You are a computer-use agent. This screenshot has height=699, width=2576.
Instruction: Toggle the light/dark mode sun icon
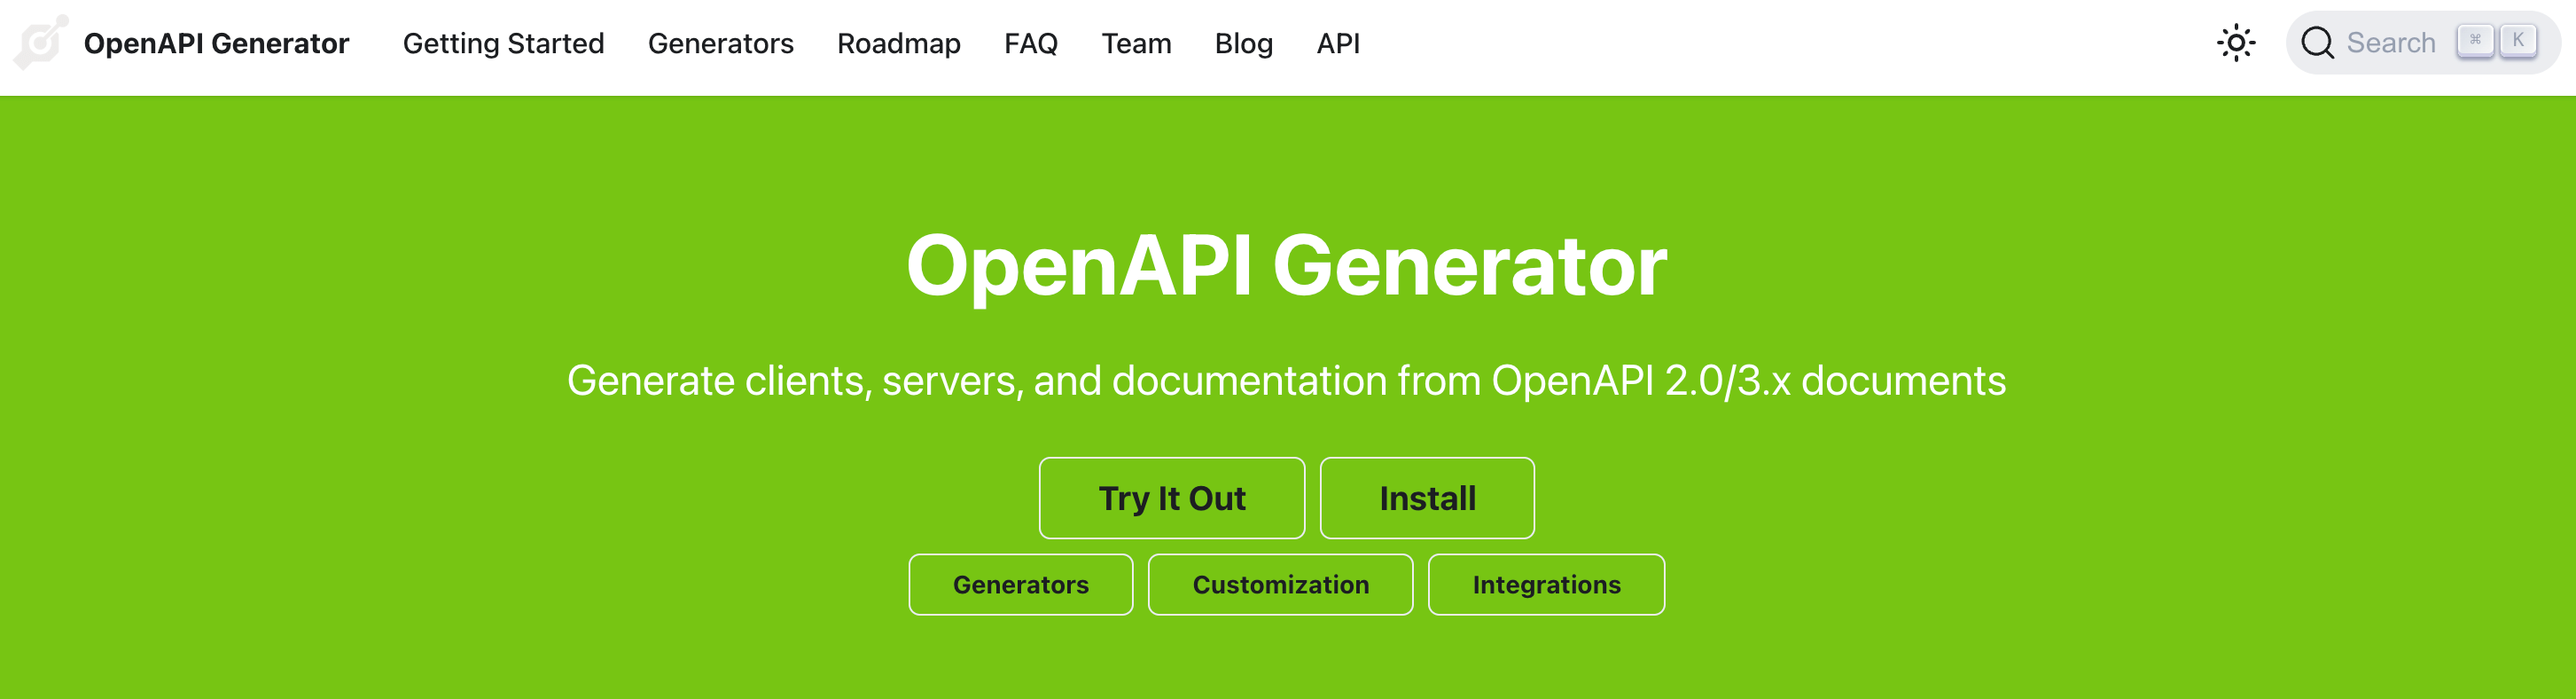[x=2235, y=43]
